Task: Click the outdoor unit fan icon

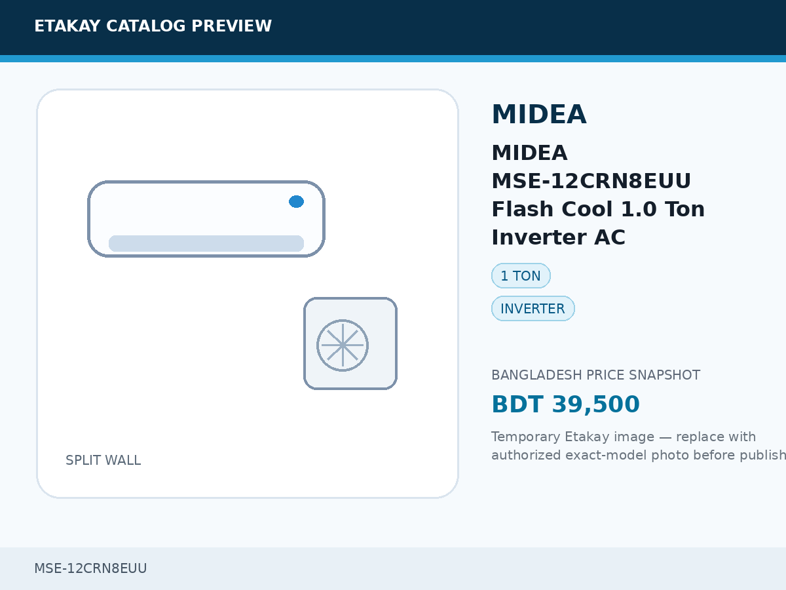Action: pos(343,345)
